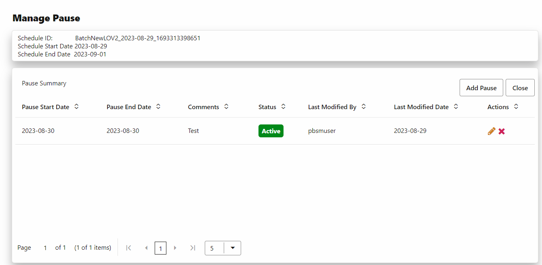The width and height of the screenshot is (542, 265).
Task: Sort by Pause End Date arrows
Action: (x=158, y=107)
